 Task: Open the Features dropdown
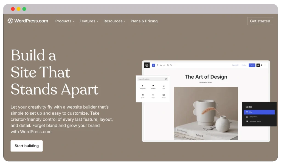pyautogui.click(x=87, y=21)
